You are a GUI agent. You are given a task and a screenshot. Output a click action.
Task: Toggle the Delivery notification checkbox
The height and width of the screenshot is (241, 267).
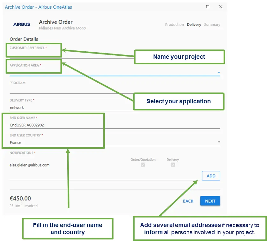pos(173,165)
